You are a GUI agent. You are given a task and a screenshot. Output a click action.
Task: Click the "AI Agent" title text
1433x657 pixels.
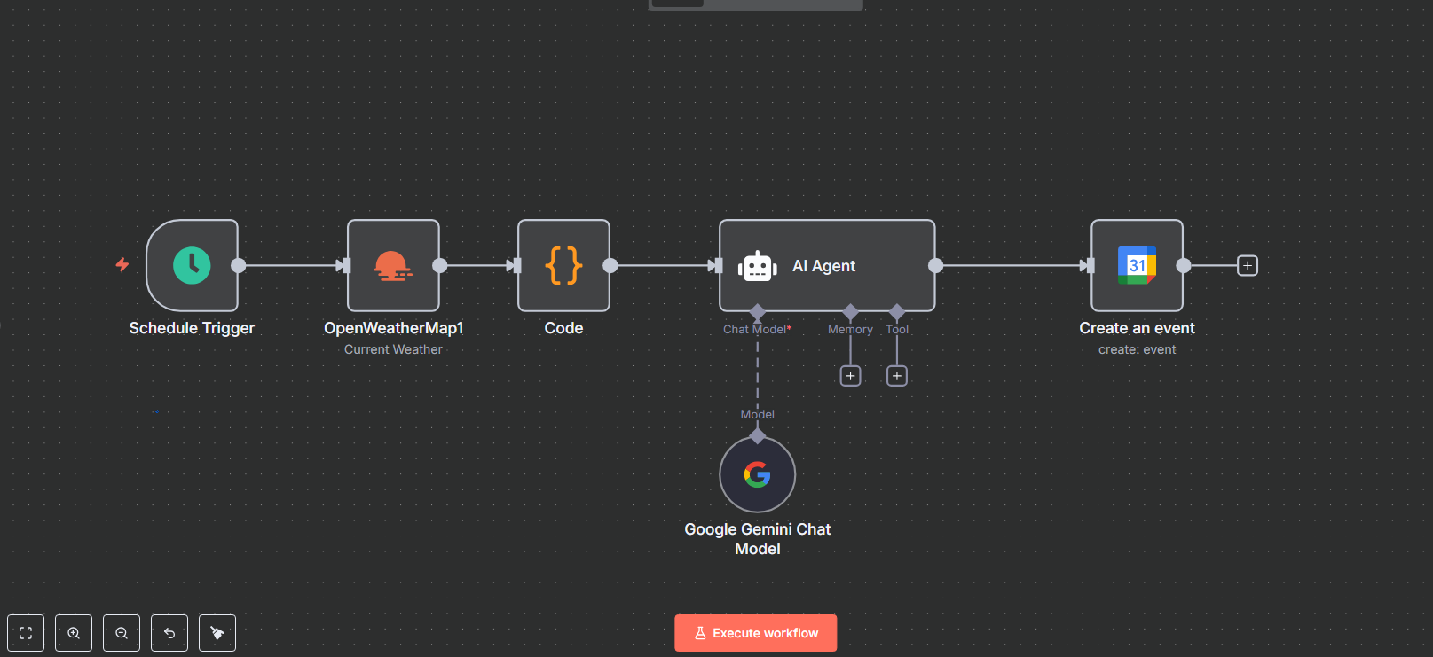[823, 266]
